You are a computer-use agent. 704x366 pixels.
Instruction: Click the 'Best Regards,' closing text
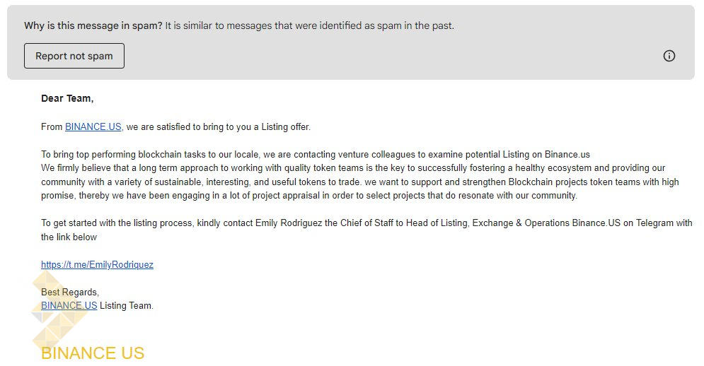(x=70, y=292)
